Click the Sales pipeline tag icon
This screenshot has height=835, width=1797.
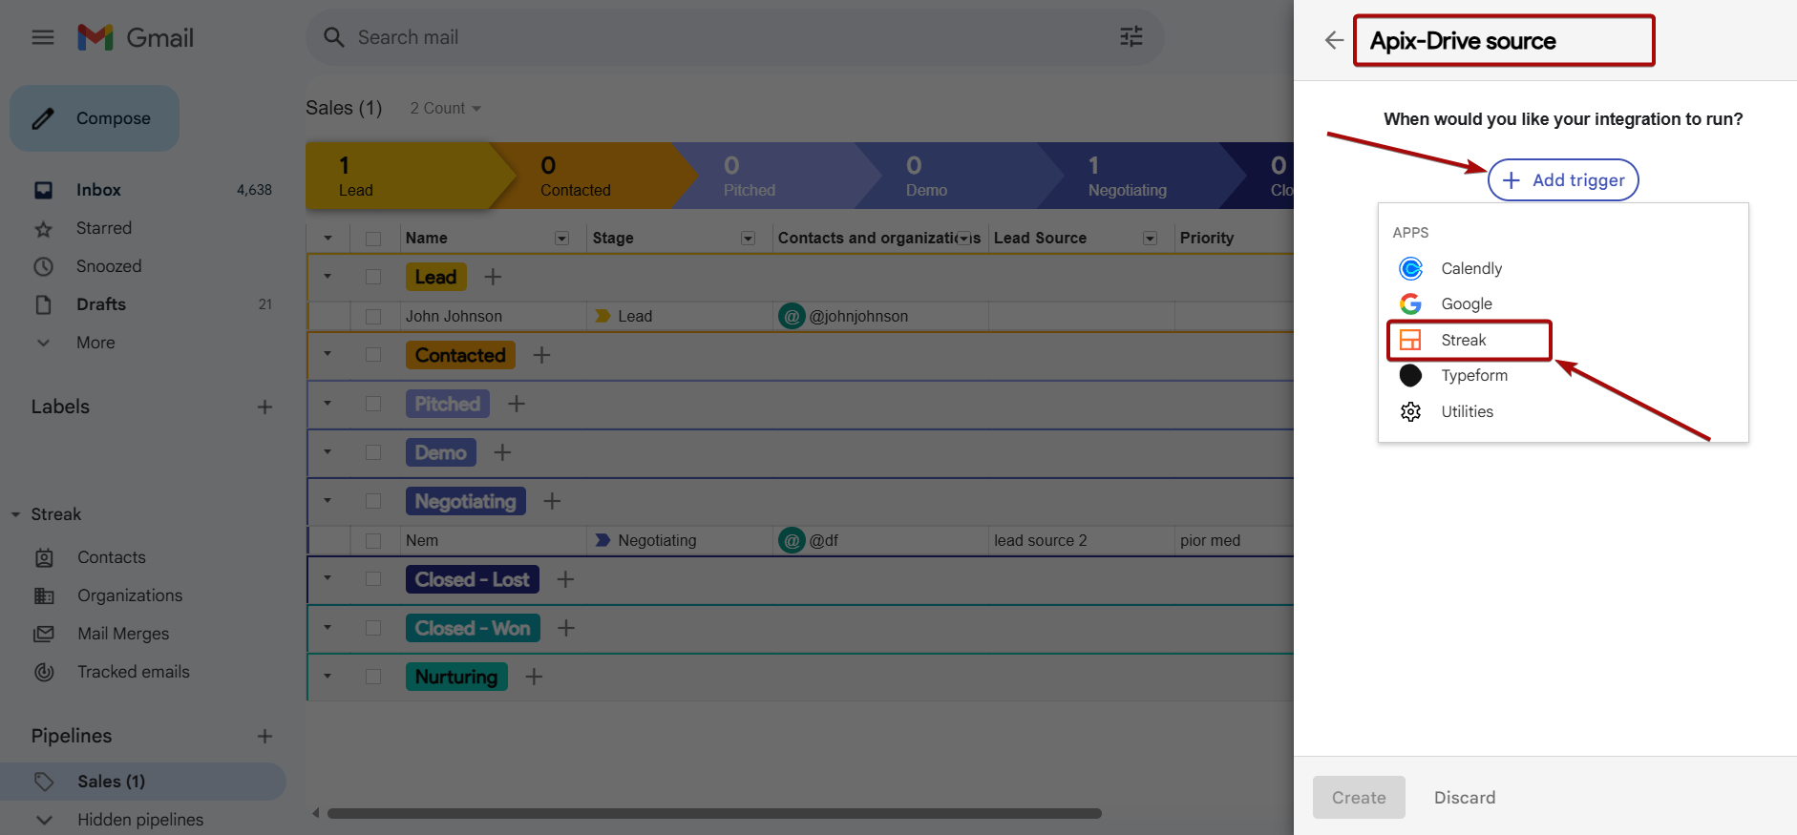[44, 782]
